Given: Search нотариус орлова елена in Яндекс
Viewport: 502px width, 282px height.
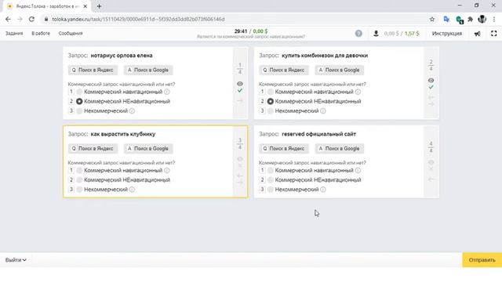Looking at the screenshot, I should point(93,70).
